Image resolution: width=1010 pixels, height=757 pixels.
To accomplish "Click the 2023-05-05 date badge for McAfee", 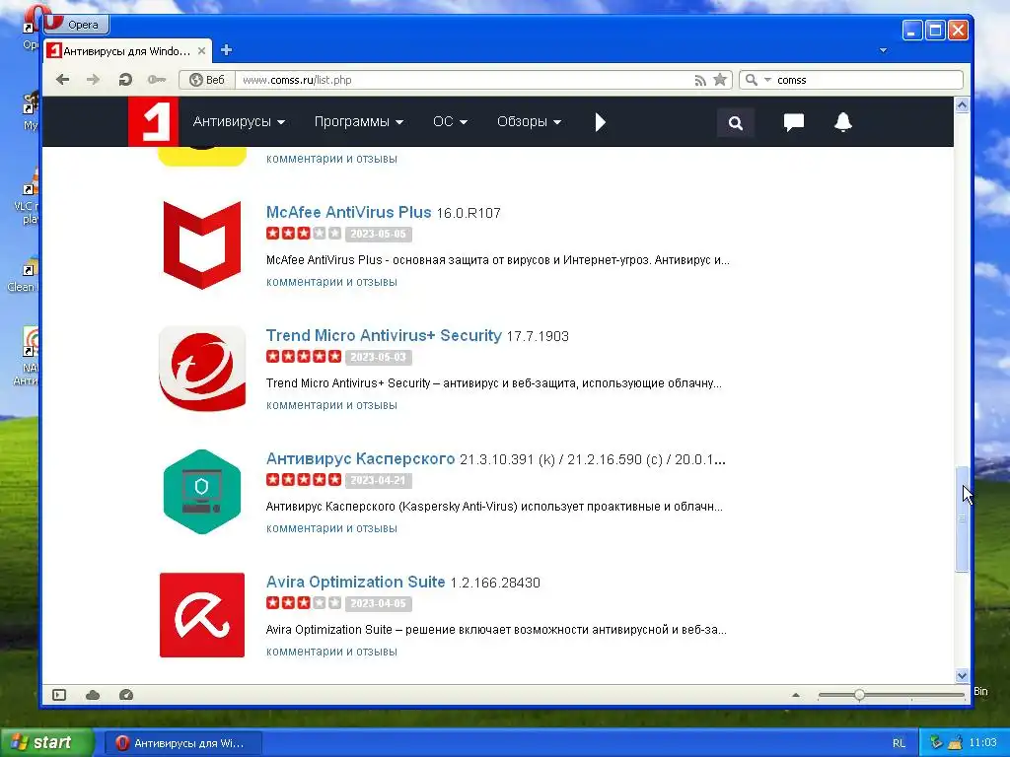I will pos(378,234).
